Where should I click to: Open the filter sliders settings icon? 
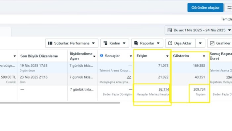[229, 8]
